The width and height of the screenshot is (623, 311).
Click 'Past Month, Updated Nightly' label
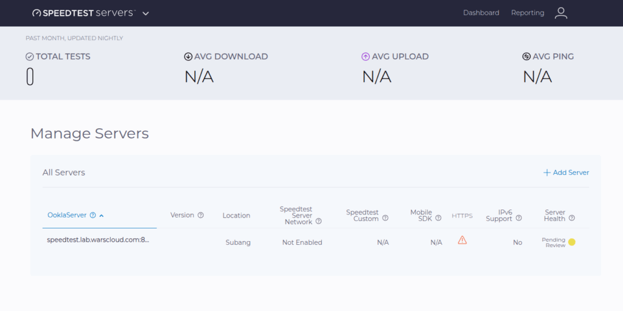74,38
